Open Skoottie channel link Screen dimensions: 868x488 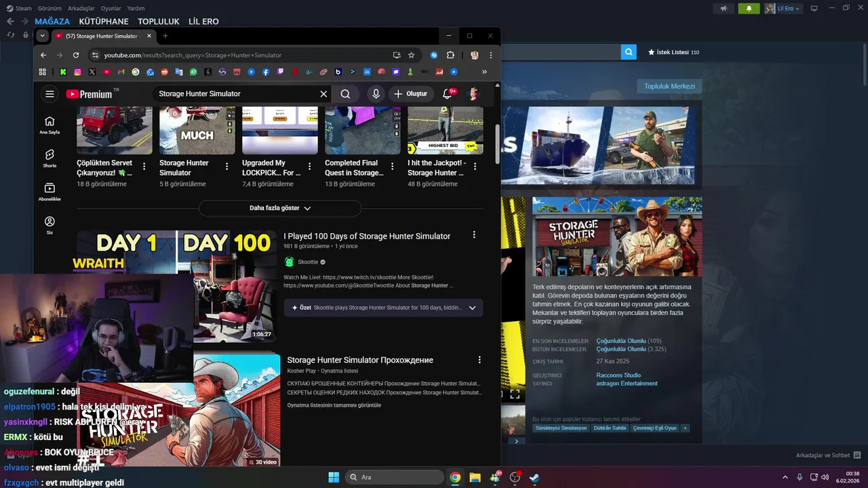click(307, 262)
